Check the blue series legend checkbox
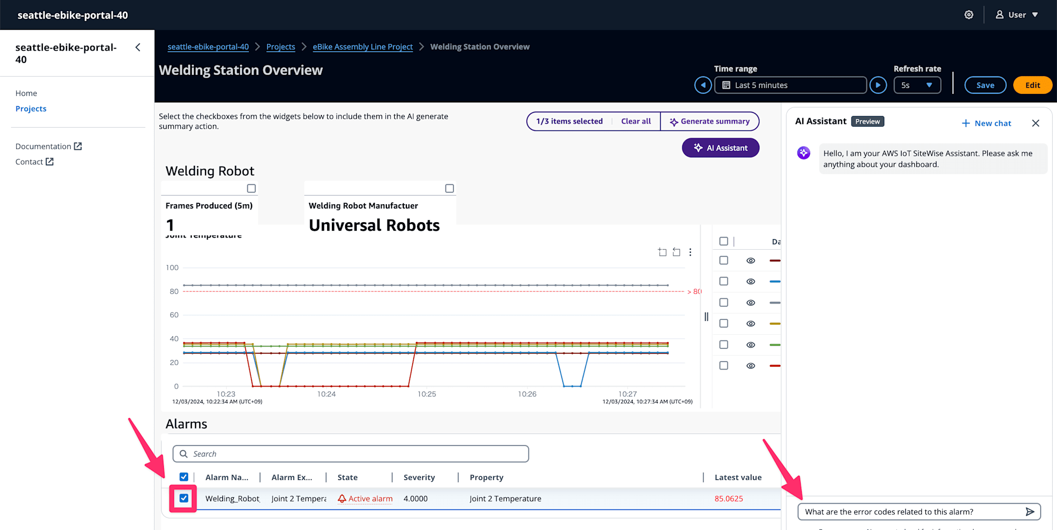 (724, 281)
